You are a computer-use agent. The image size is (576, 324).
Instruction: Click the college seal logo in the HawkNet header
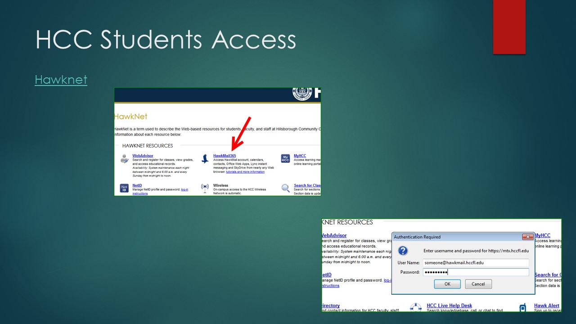click(302, 93)
